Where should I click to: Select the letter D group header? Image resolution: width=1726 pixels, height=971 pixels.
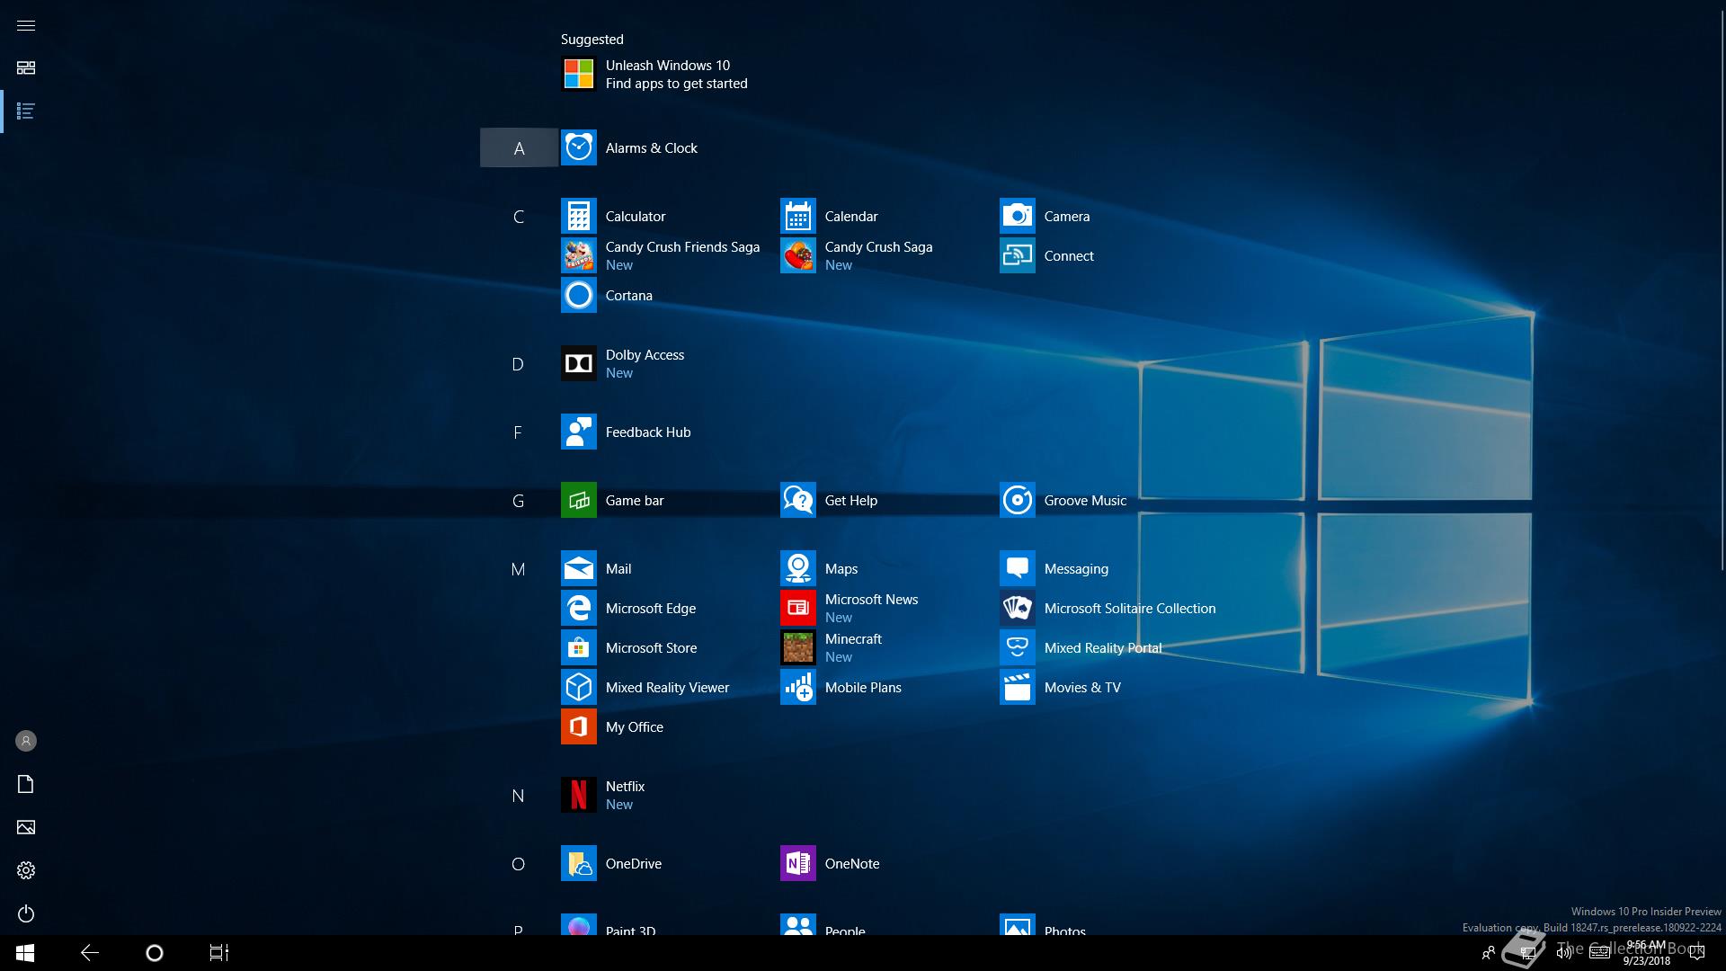[x=518, y=364]
